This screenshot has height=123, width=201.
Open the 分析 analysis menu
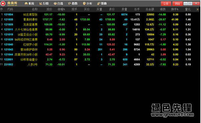(88, 3)
